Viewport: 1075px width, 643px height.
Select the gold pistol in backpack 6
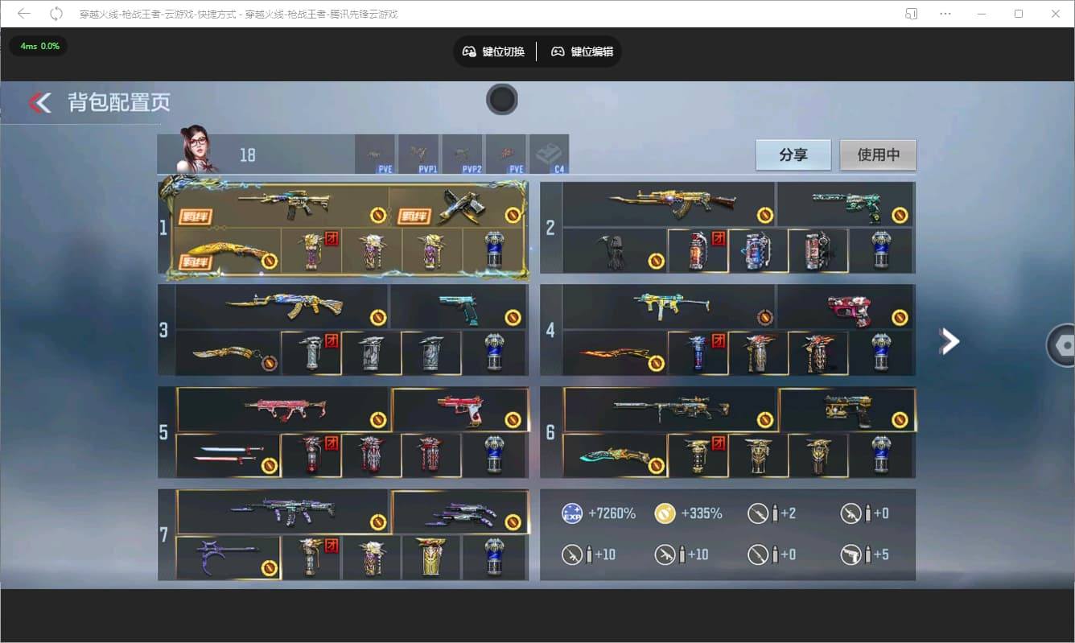pos(847,410)
